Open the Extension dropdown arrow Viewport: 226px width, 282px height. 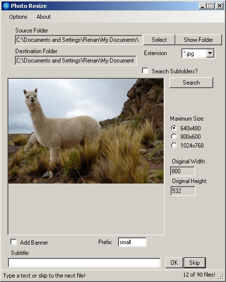[210, 54]
